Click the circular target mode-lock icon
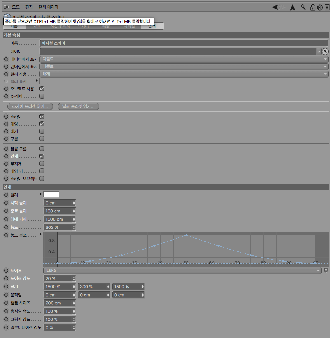330x338 pixels. point(319,7)
